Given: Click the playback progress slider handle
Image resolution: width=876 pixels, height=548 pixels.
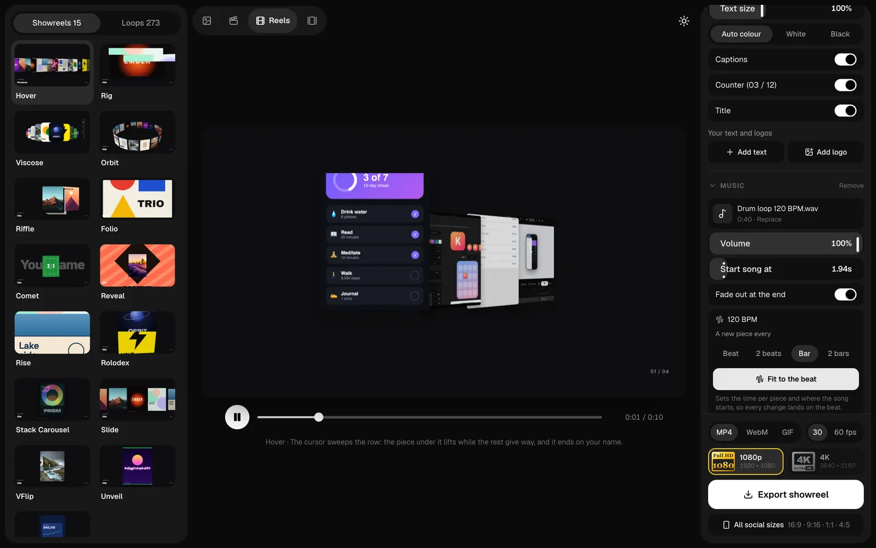Looking at the screenshot, I should tap(319, 417).
